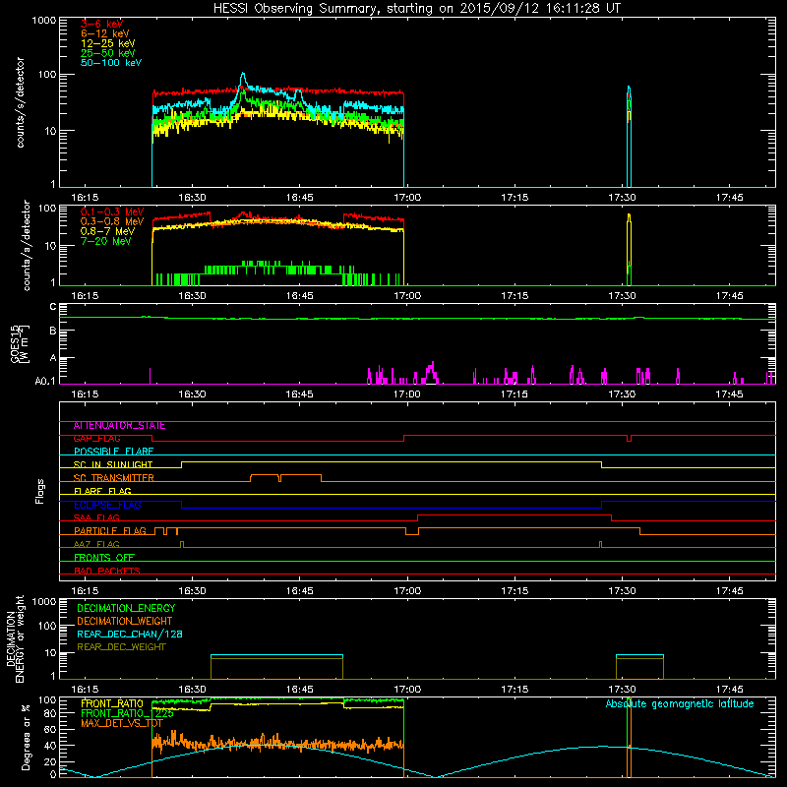Click the 0.8-7 MeV legend label
The width and height of the screenshot is (787, 787).
107,231
